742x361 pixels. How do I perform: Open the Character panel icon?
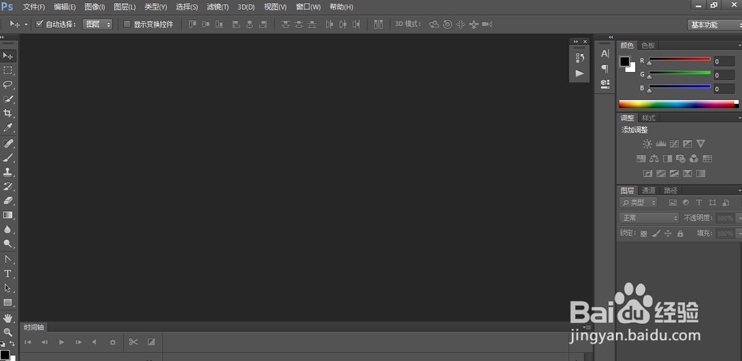pyautogui.click(x=605, y=54)
